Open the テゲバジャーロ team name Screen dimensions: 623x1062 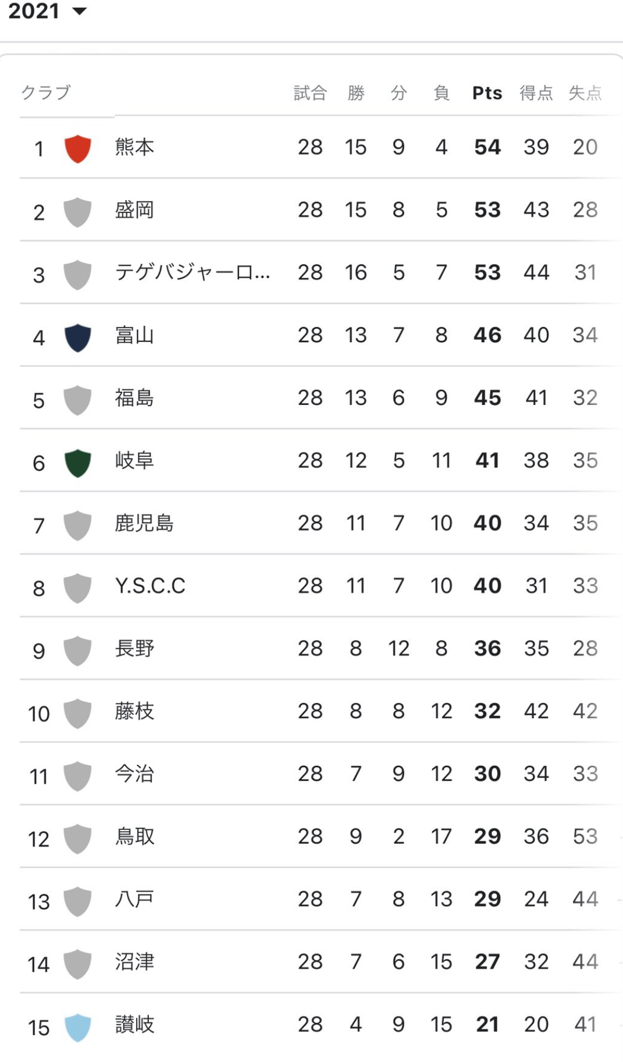[x=192, y=272]
